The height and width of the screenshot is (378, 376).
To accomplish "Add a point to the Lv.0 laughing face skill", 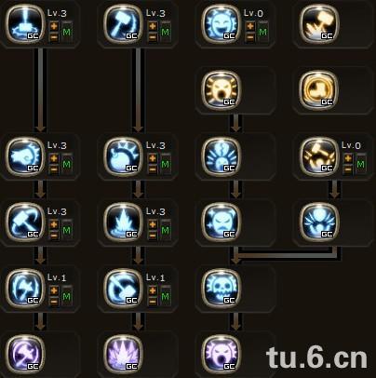I will click(250, 26).
